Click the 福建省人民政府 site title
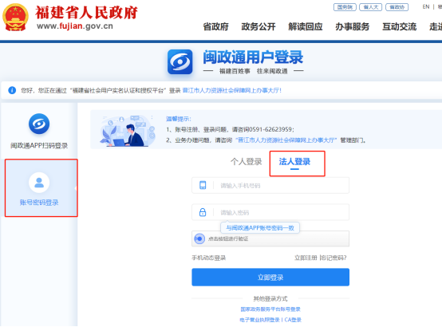This screenshot has height=327, width=442. click(x=86, y=13)
